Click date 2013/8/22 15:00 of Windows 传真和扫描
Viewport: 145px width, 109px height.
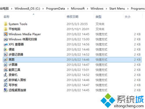[78, 39]
